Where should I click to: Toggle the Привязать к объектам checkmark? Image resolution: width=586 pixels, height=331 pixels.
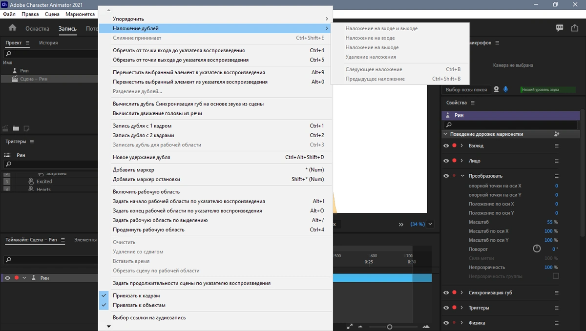click(104, 305)
